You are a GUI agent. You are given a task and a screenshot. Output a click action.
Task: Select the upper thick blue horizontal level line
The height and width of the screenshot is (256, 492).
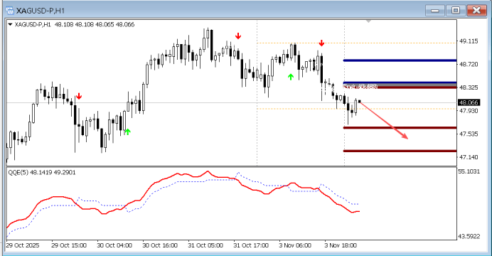pos(400,60)
